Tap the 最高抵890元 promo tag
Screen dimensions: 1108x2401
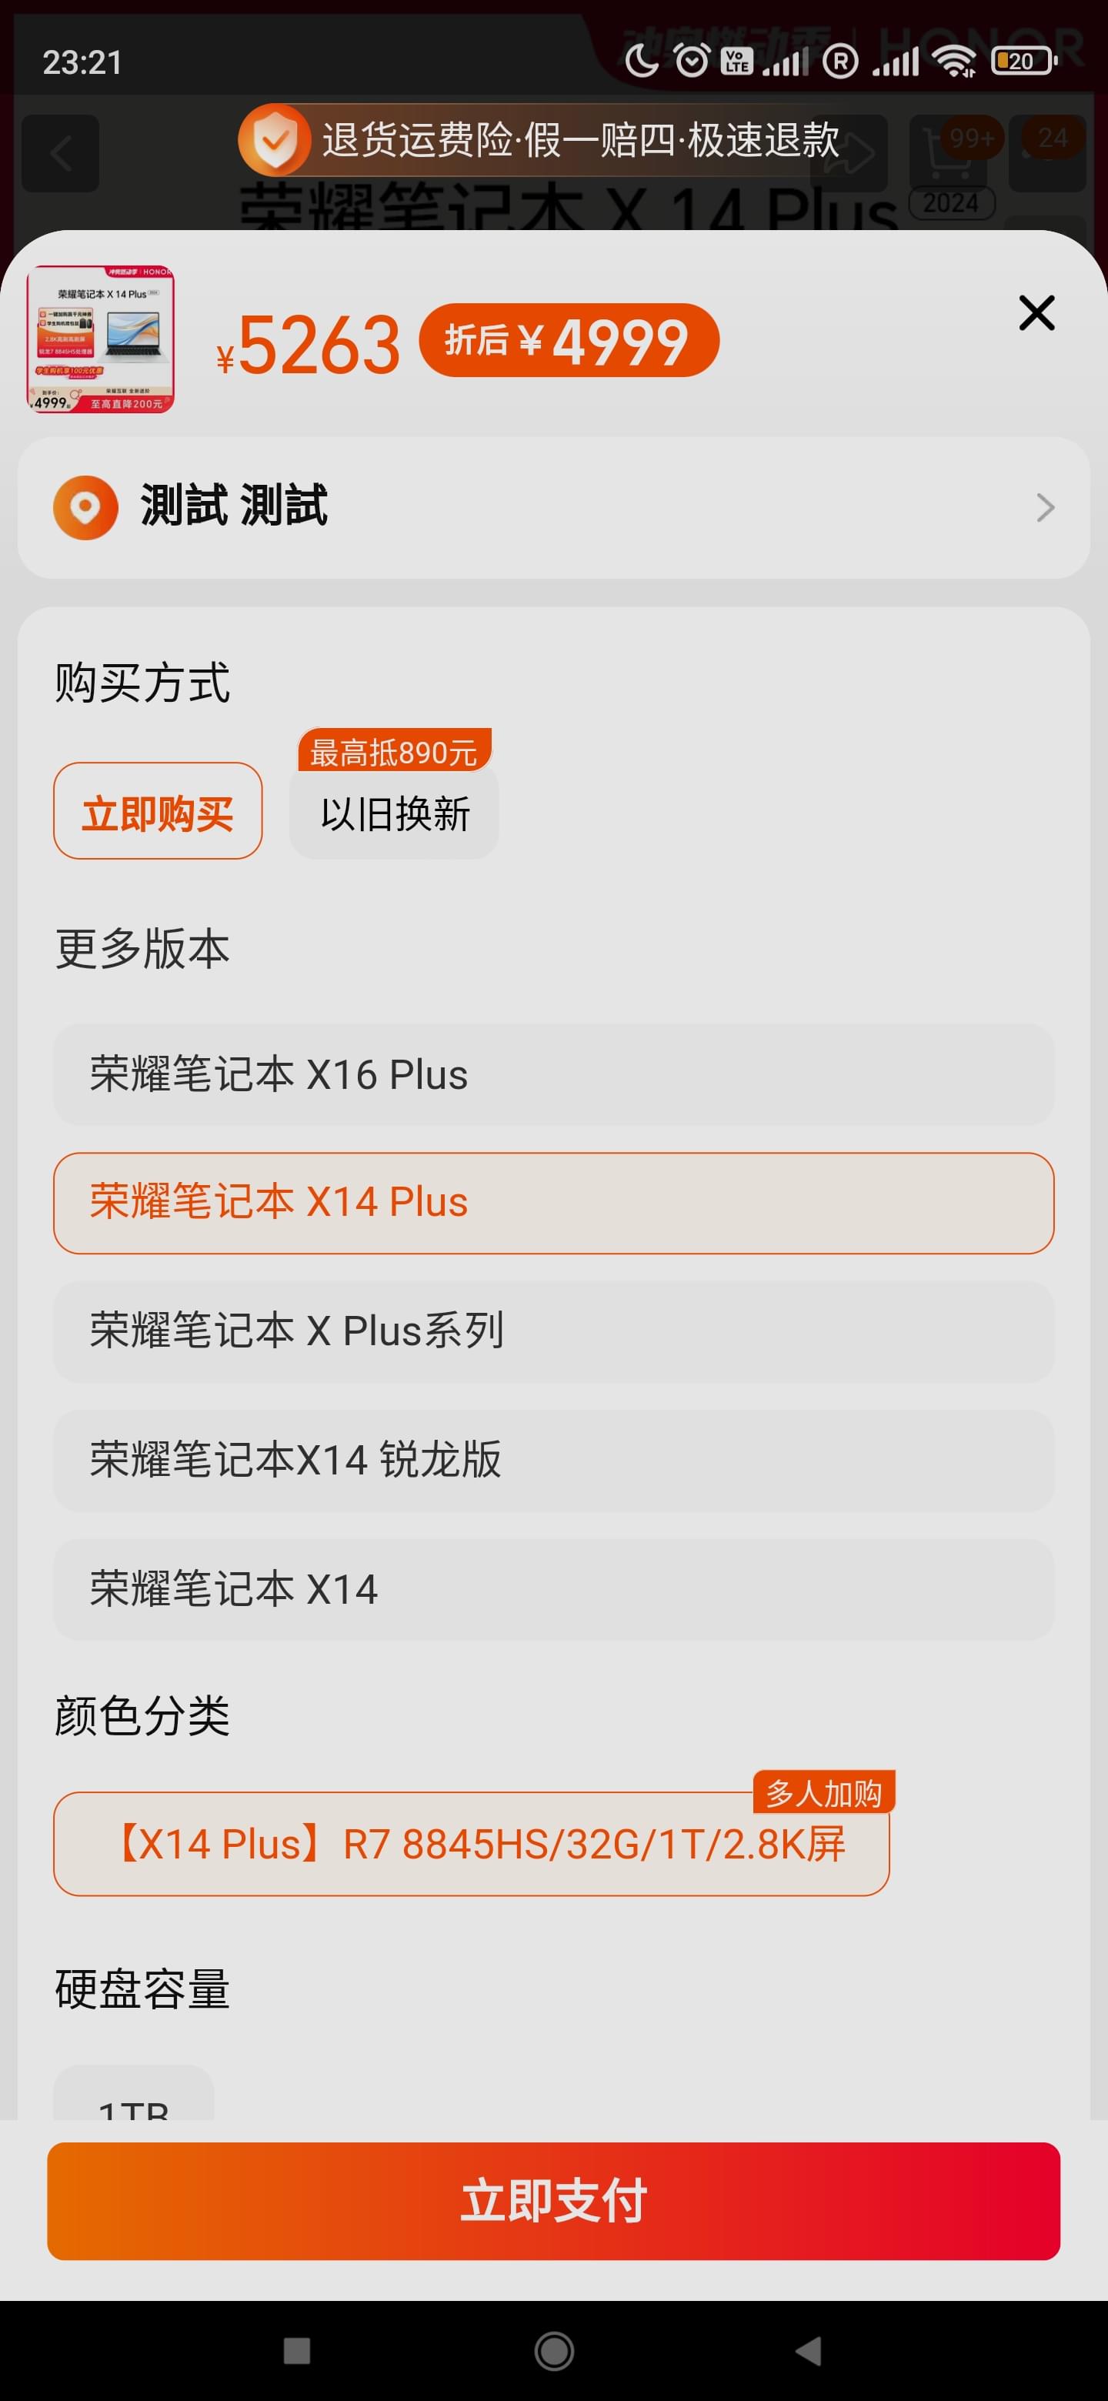coord(394,750)
